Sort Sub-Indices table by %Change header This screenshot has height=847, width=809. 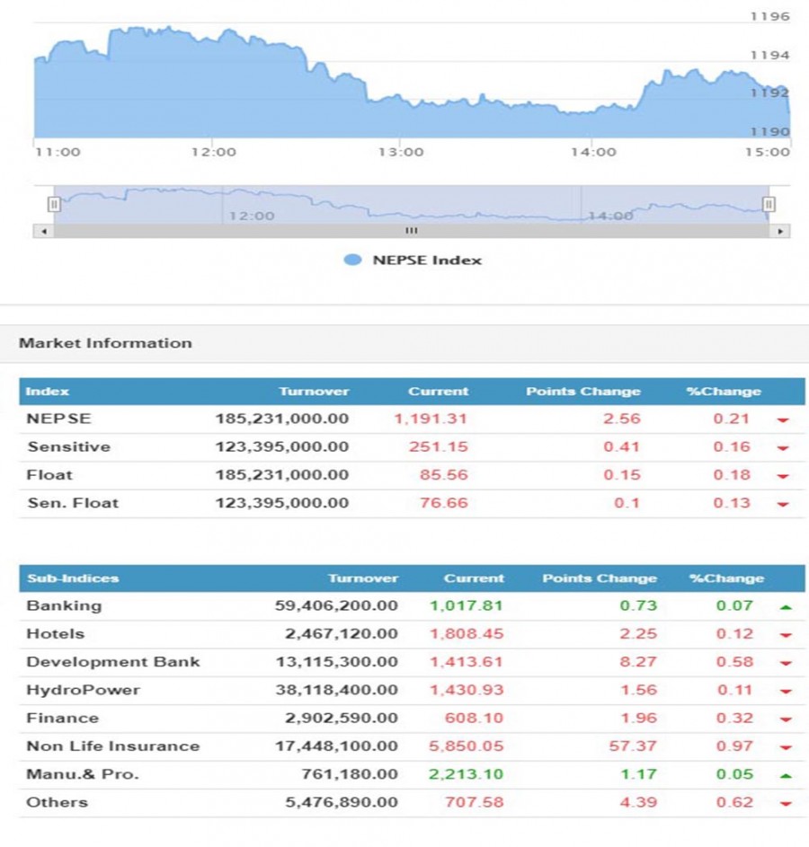click(x=726, y=578)
